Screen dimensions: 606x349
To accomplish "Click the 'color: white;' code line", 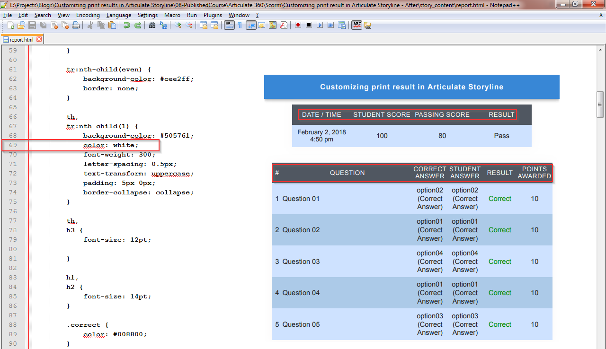I will coord(111,145).
